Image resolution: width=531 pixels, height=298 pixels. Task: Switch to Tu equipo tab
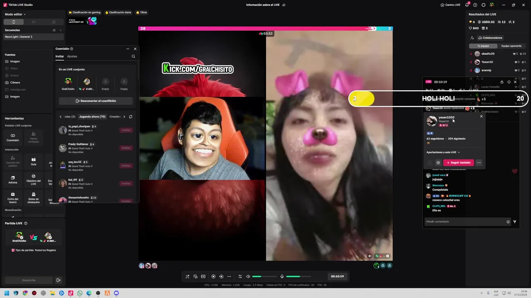483,46
